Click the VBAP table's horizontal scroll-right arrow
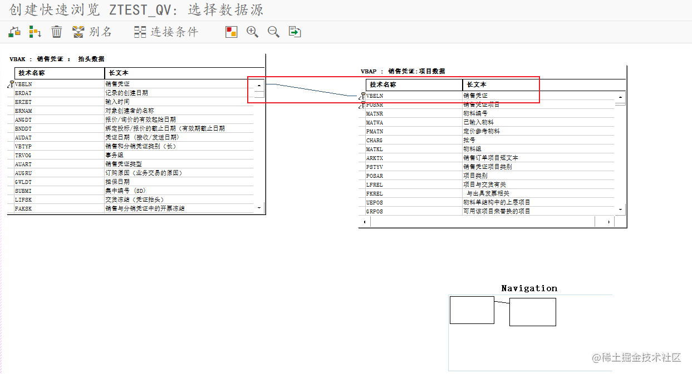 click(x=608, y=222)
